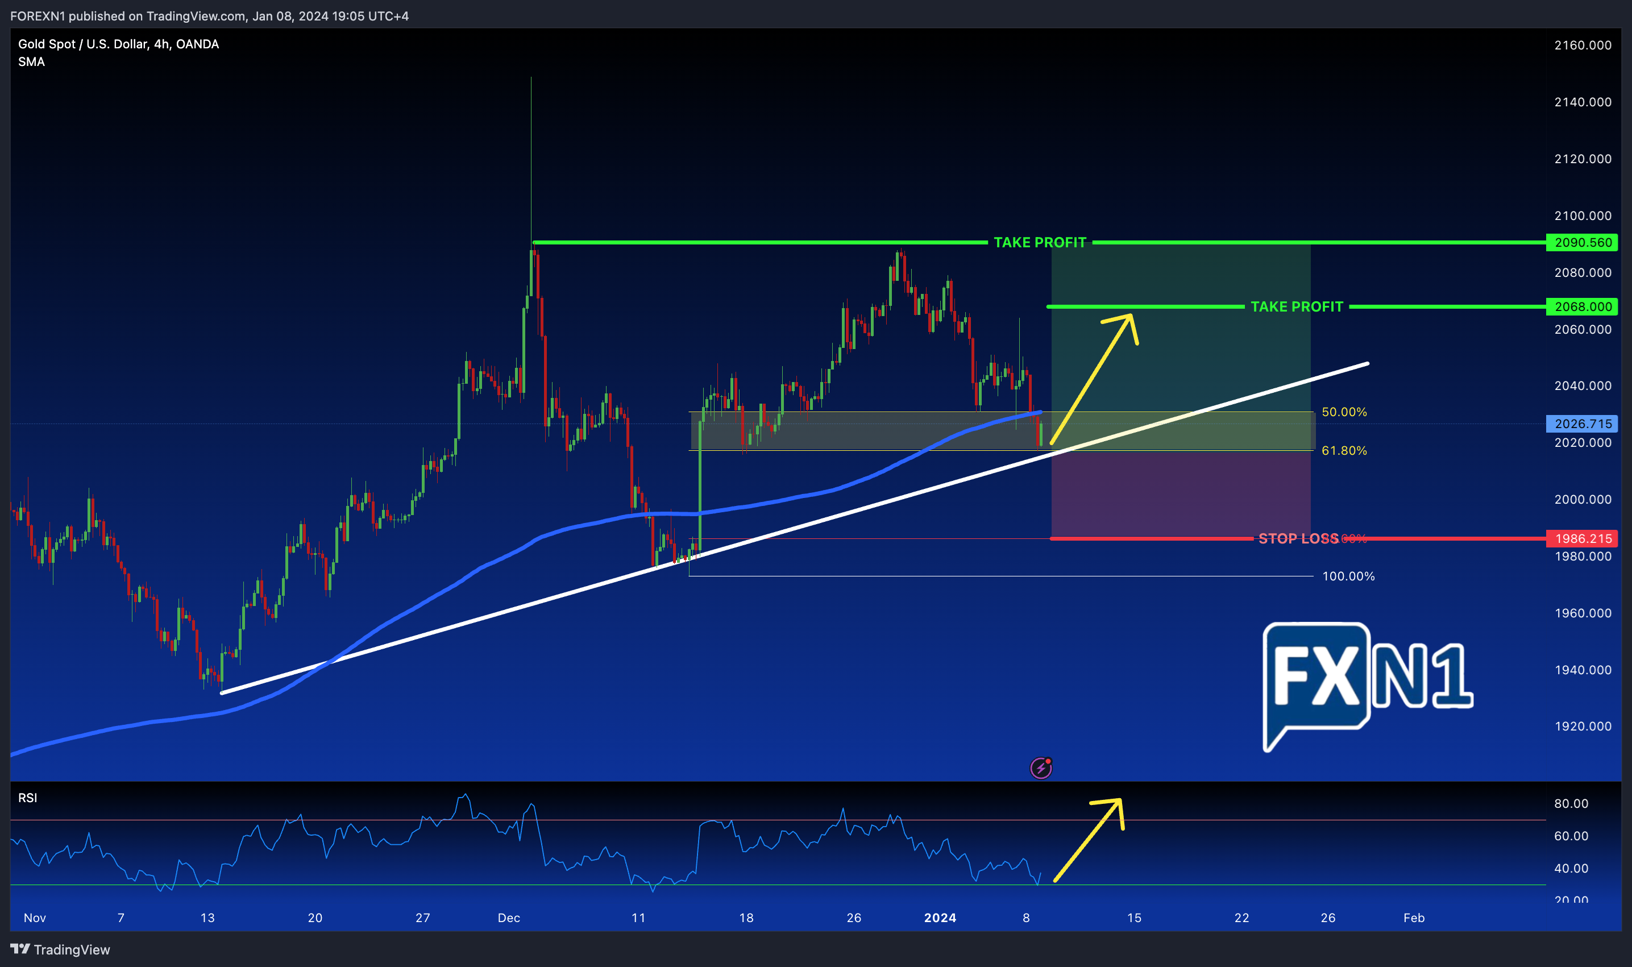Select the 2068.000 take profit price tag
Image resolution: width=1632 pixels, height=967 pixels.
(x=1583, y=306)
